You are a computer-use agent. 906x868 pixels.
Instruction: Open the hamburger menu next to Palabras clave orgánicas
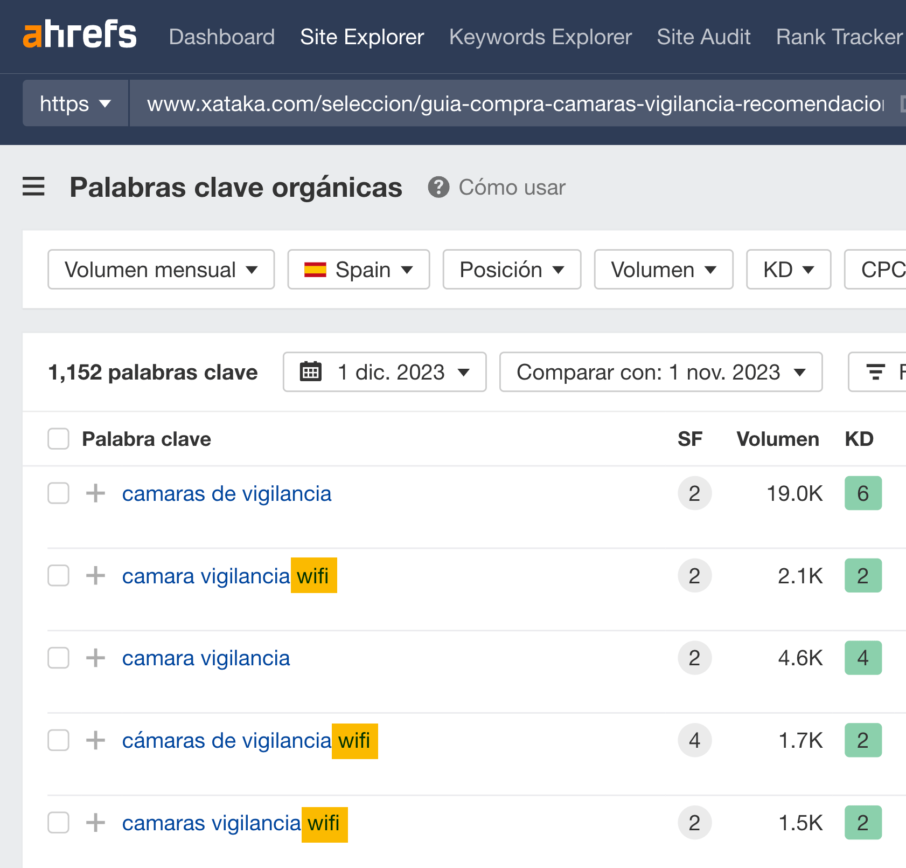33,187
